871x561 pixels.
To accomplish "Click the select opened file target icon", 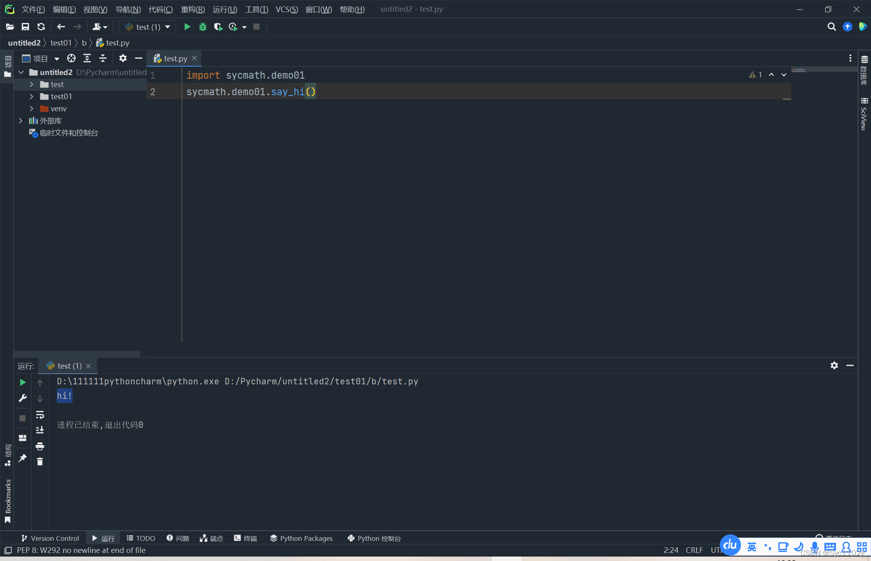I will pyautogui.click(x=71, y=58).
